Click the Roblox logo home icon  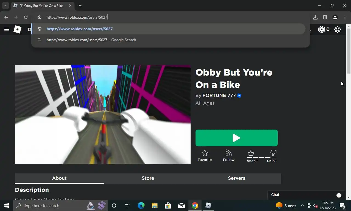[18, 29]
